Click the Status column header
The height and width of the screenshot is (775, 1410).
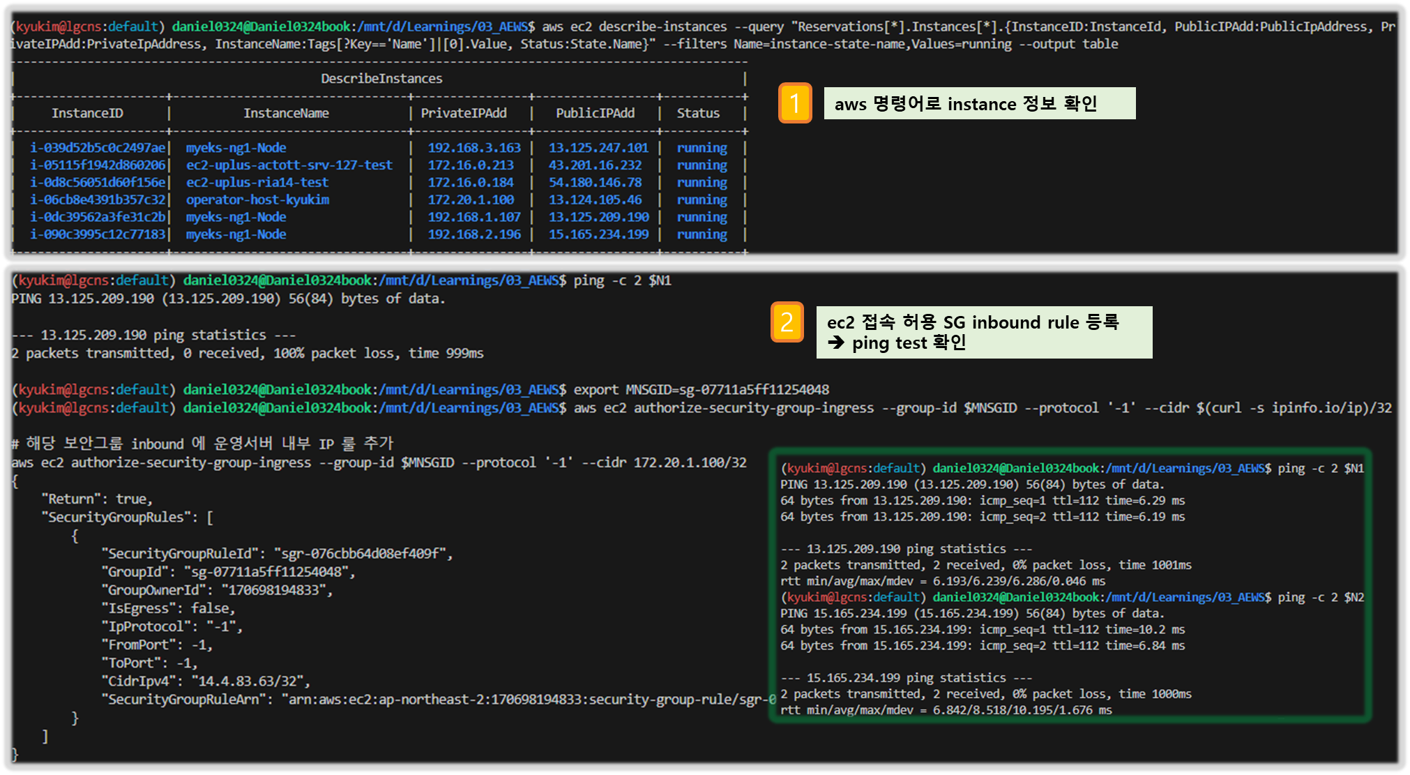tap(698, 113)
